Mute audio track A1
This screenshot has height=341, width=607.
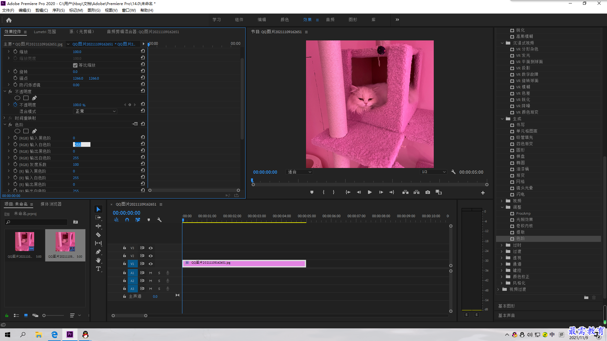[x=150, y=273]
